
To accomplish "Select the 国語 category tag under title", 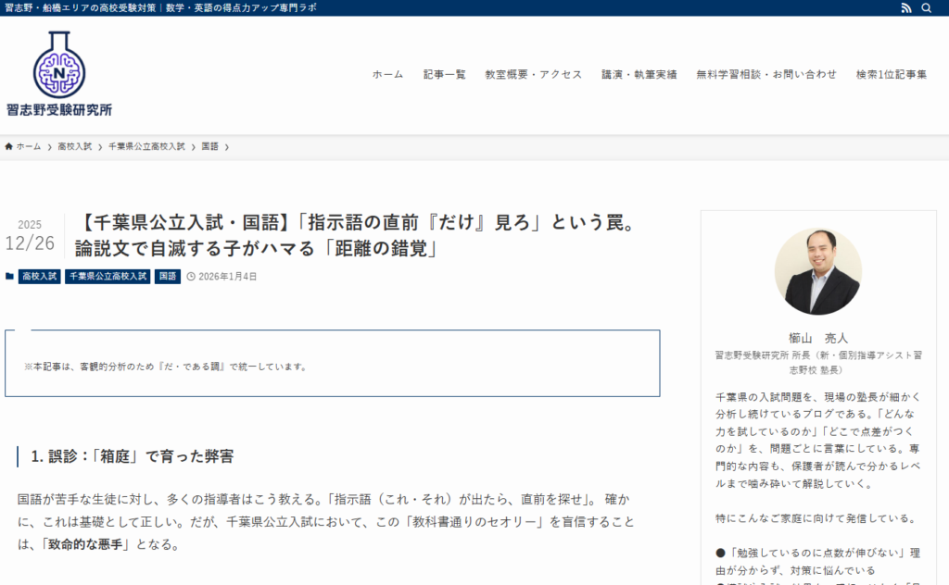I will 168,276.
